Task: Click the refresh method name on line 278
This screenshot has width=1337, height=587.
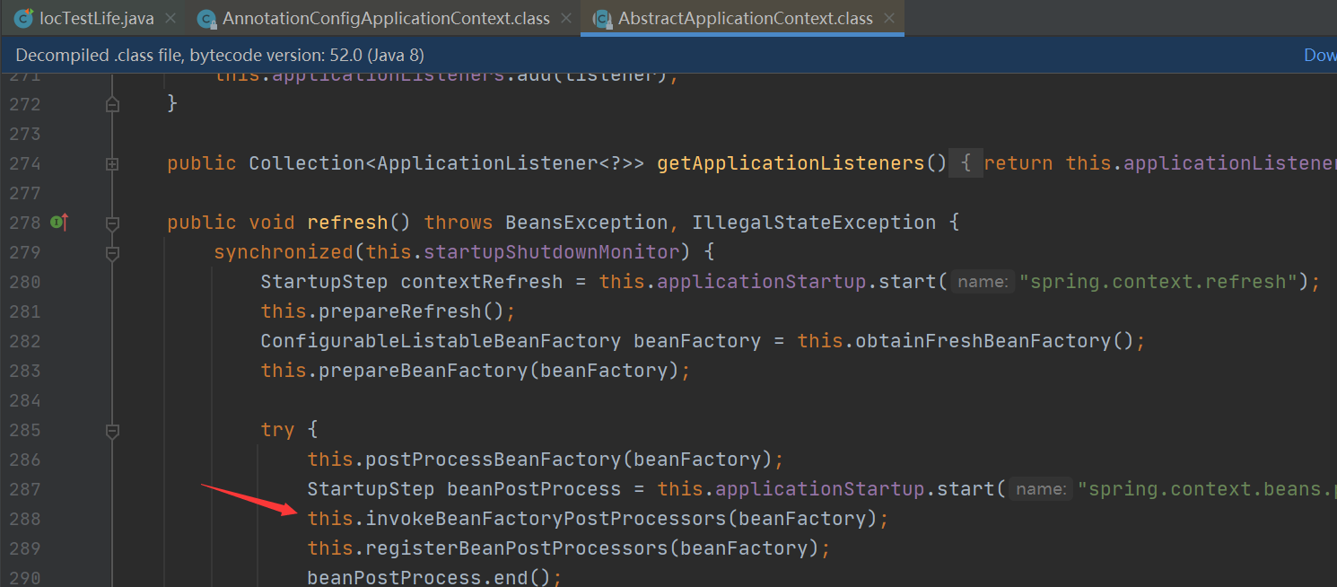Action: [347, 223]
